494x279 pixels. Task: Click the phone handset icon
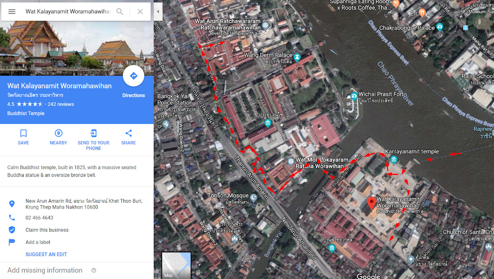coord(12,218)
